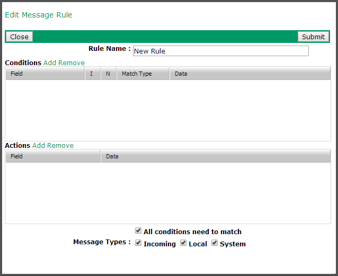Focus the Rule Name input field
The height and width of the screenshot is (276, 338).
(x=221, y=51)
